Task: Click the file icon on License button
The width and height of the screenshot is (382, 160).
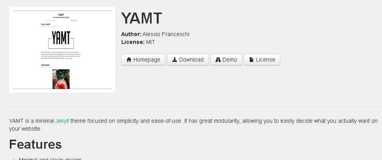Action: (x=251, y=60)
